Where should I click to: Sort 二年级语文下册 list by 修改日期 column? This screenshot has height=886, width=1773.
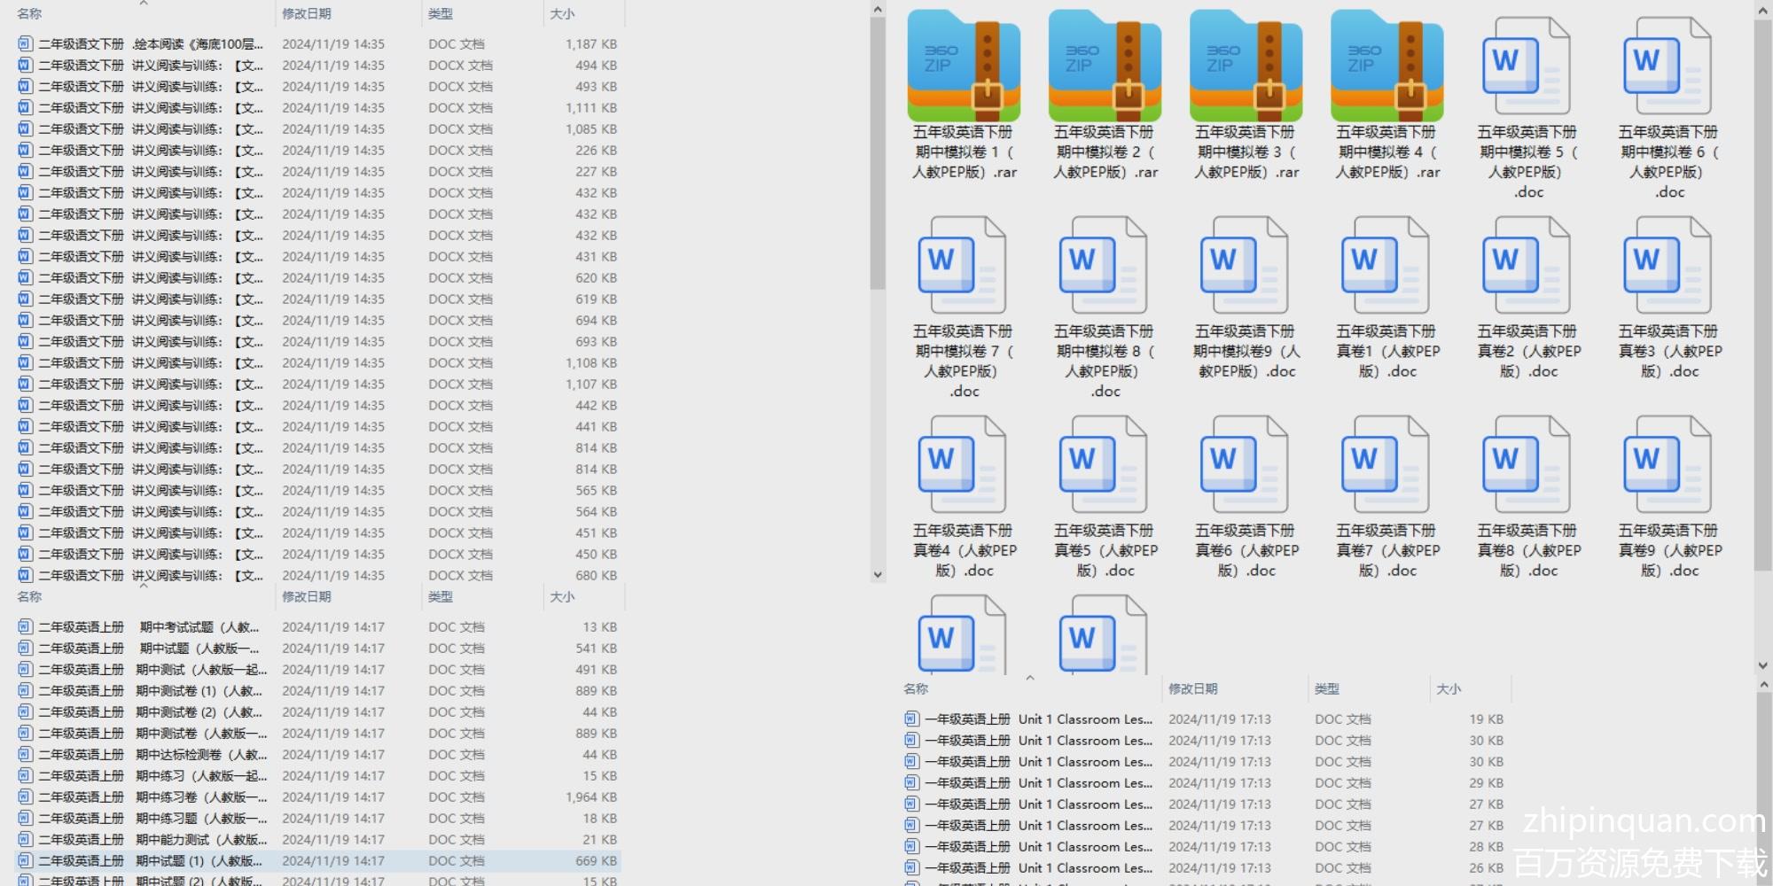point(307,14)
